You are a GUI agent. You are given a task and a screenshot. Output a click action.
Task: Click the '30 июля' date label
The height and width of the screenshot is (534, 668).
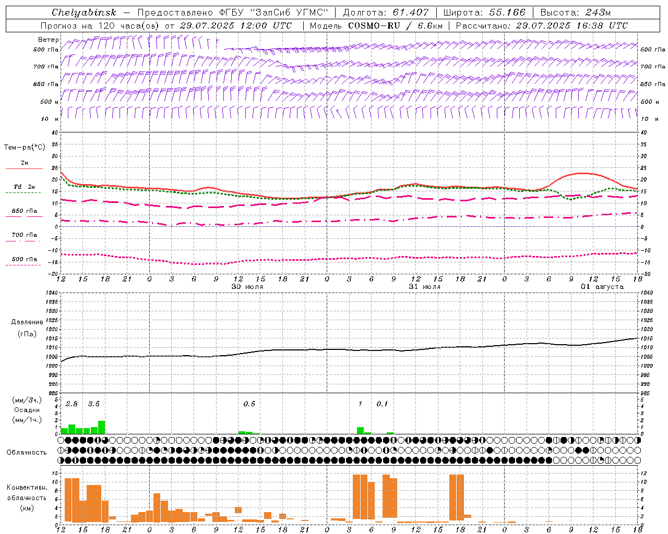[247, 287]
